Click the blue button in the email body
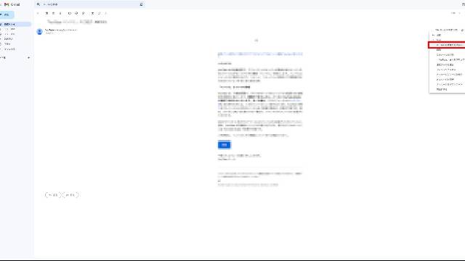Image resolution: width=465 pixels, height=261 pixels. click(225, 145)
